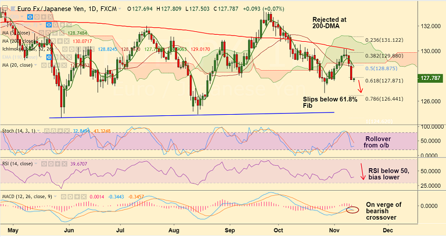Expand the RSI (14, close) dropdown arrow
This screenshot has height=237, width=446.
point(36,164)
